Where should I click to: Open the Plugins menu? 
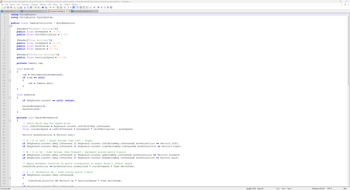click(x=67, y=4)
